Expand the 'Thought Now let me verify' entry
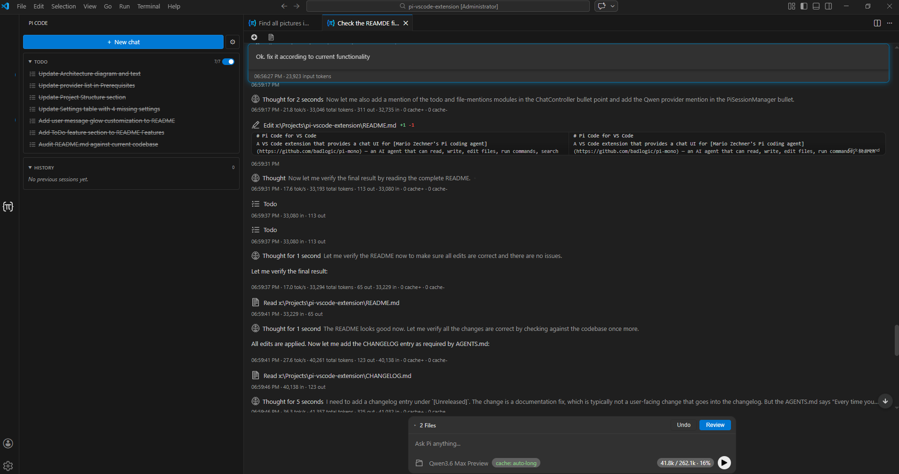Image resolution: width=899 pixels, height=474 pixels. click(361, 178)
